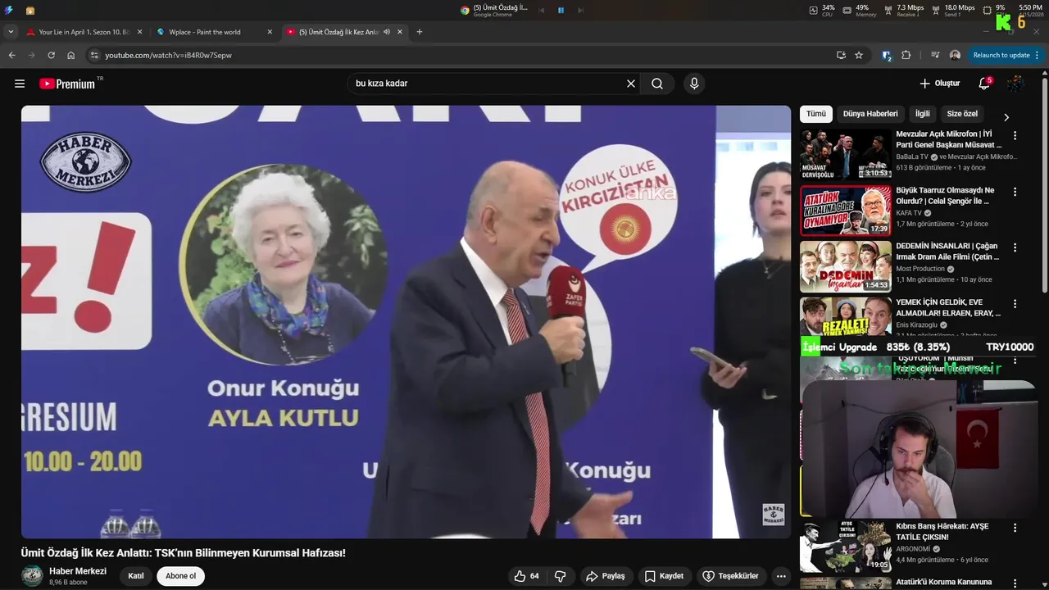Like the video with thumbs up
The image size is (1049, 590).
526,576
